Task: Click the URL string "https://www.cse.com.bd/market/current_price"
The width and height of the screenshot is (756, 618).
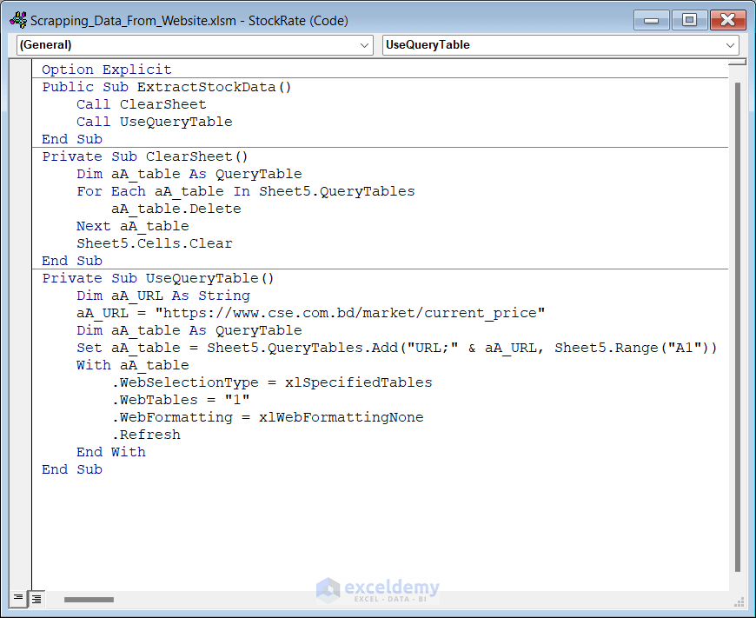Action: [350, 313]
